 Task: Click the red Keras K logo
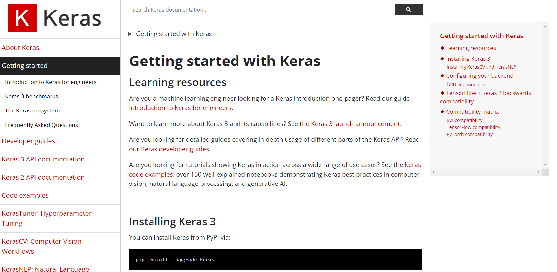click(22, 18)
